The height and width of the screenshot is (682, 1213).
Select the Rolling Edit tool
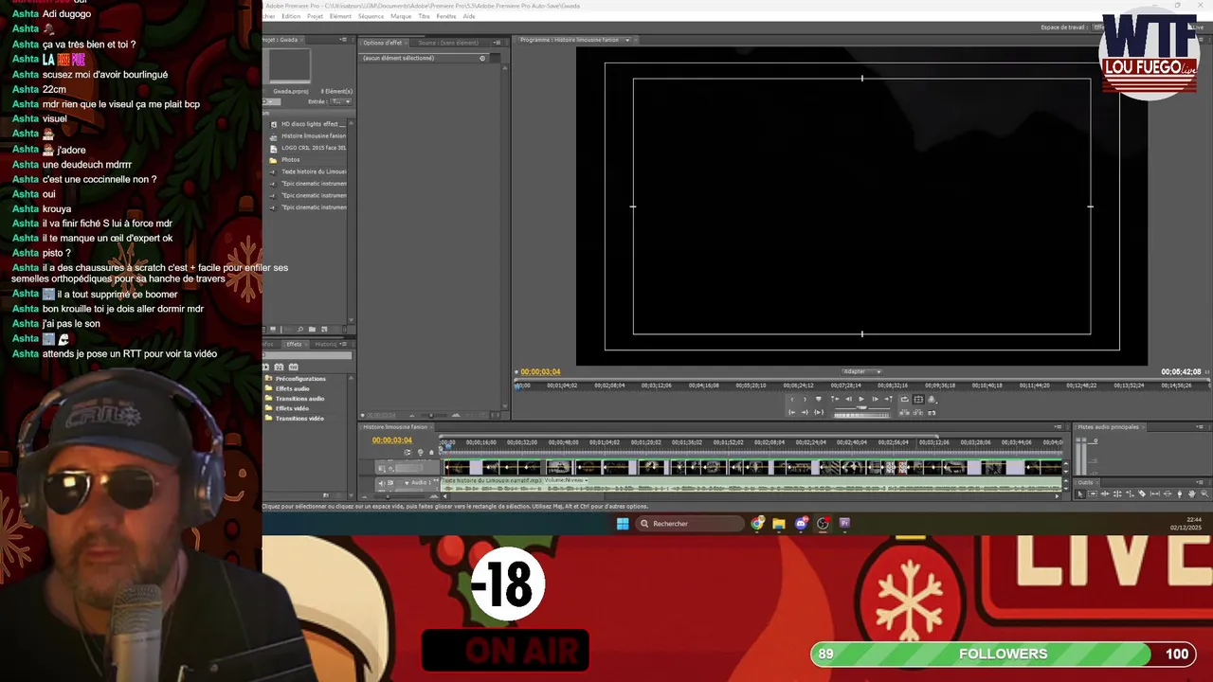(x=1117, y=494)
